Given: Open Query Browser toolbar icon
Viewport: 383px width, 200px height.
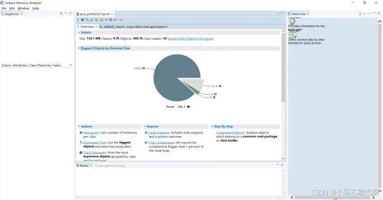Looking at the screenshot, I should [x=111, y=20].
